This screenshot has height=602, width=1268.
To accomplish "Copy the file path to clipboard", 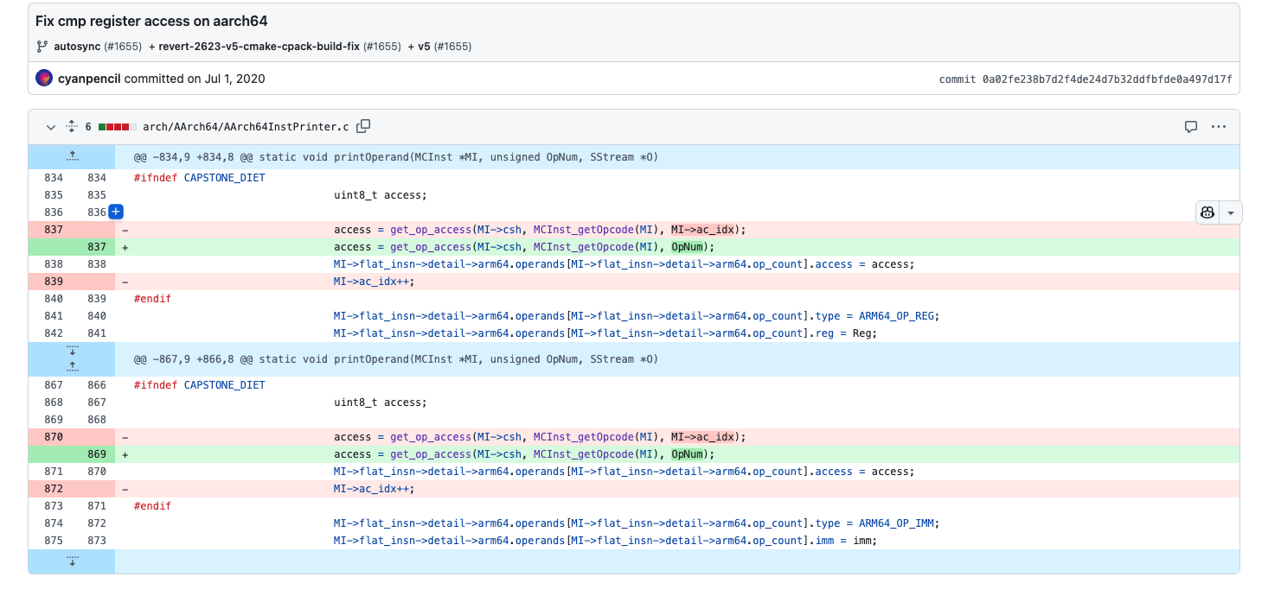I will click(x=363, y=127).
